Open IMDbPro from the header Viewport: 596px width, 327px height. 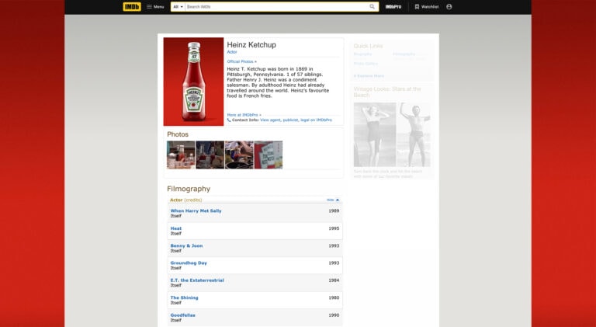tap(393, 6)
